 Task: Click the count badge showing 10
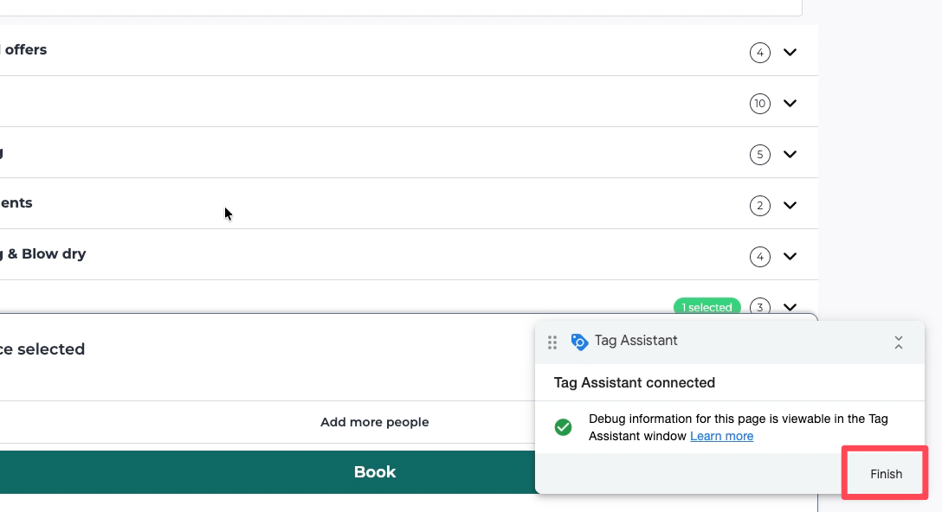[x=759, y=104]
